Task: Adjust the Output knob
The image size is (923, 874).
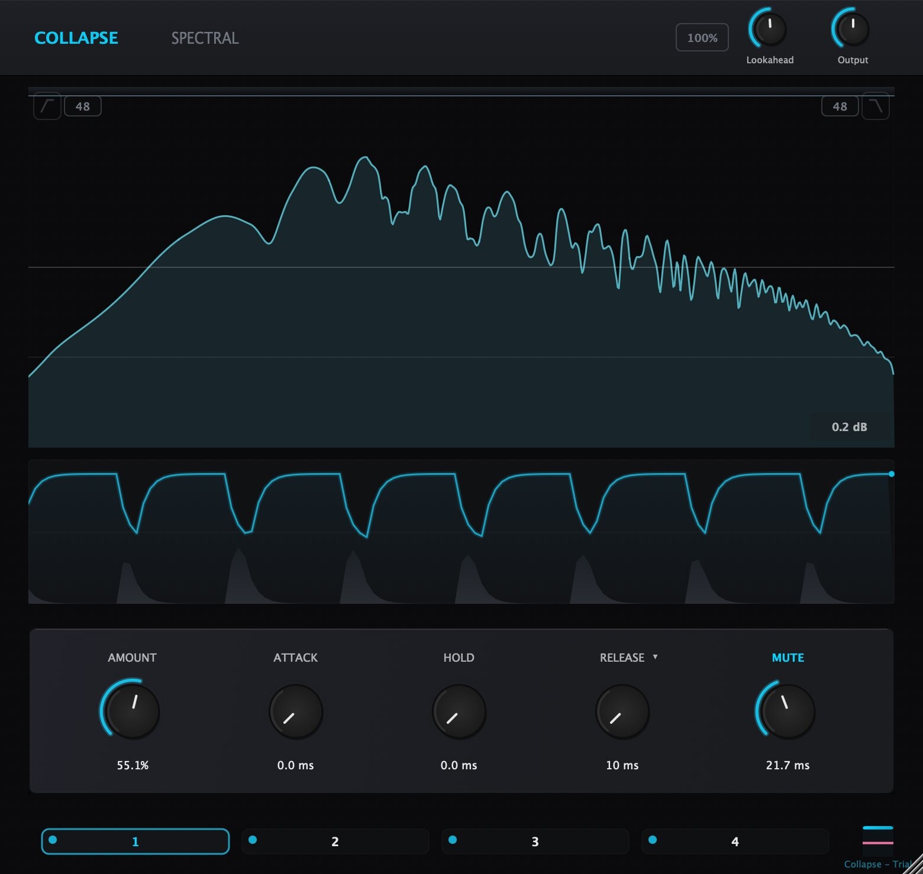Action: click(851, 28)
